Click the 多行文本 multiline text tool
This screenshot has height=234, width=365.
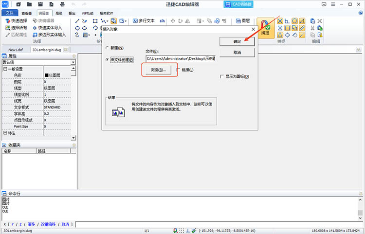point(144,21)
